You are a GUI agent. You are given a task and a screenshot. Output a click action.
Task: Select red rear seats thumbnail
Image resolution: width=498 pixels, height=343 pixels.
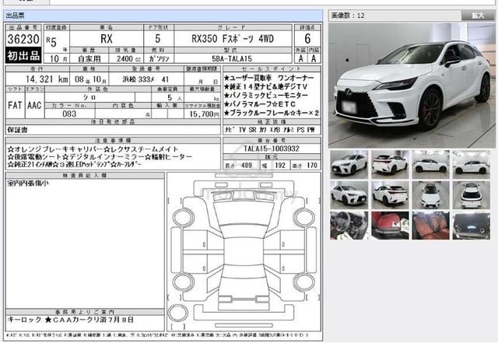coord(430,226)
